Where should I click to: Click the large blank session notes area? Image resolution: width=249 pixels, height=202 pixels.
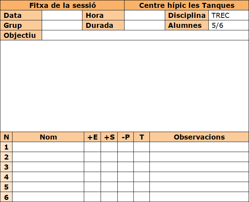pos(124,86)
